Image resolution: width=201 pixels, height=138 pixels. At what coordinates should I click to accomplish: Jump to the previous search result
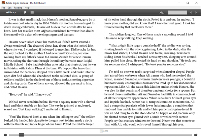(190, 12)
